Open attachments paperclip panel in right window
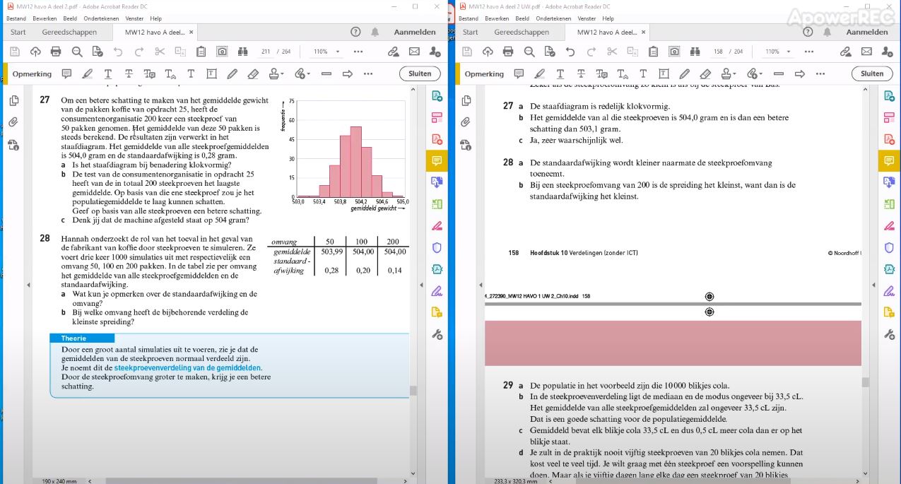The width and height of the screenshot is (901, 484). [x=466, y=122]
